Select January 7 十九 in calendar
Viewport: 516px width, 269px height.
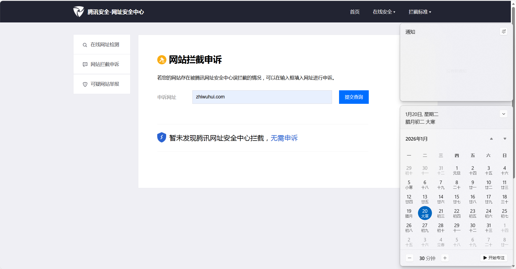point(441,185)
